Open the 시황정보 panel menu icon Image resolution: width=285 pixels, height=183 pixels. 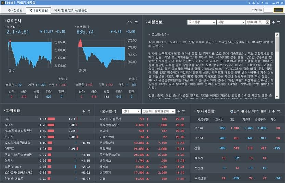tap(278, 22)
